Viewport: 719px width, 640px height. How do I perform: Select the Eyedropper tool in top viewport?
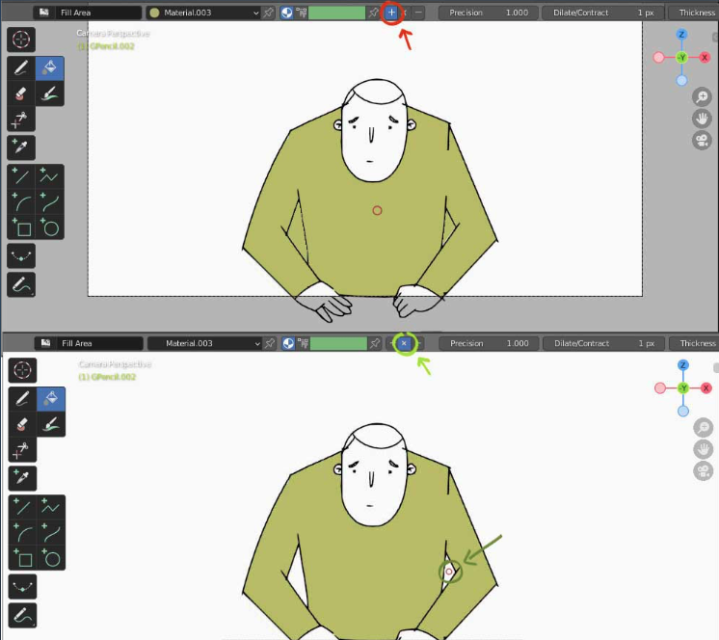pos(21,147)
